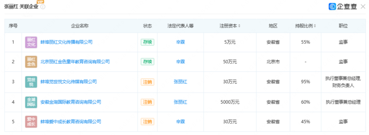Screen dimensions: 369x135
Task: Click 存续 status tag for 北京丽红金色童年
Action: pos(148,62)
